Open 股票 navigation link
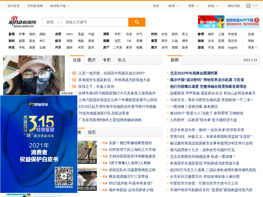The image size is (263, 197). (x=22, y=41)
